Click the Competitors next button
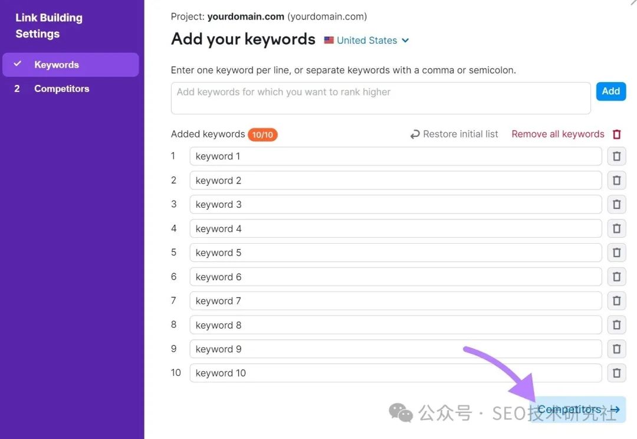 (x=578, y=409)
